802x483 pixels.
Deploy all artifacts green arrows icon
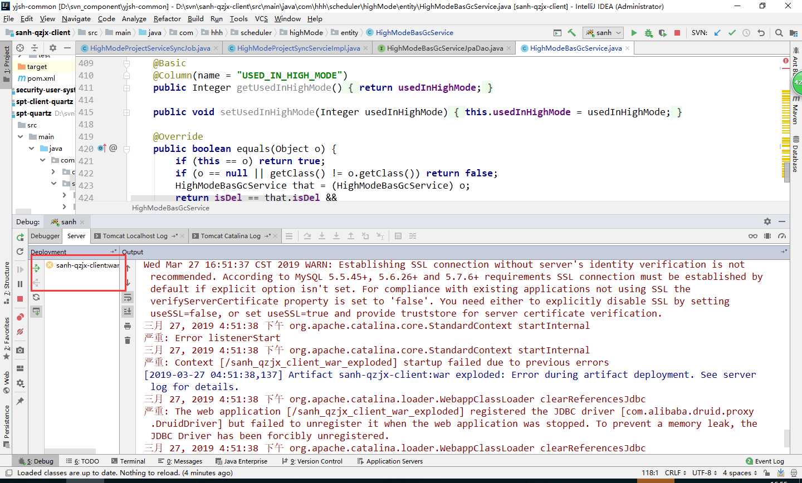[36, 268]
